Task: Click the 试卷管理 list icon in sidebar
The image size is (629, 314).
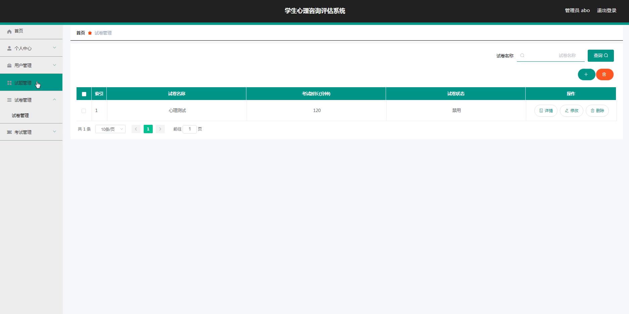Action: pos(9,100)
